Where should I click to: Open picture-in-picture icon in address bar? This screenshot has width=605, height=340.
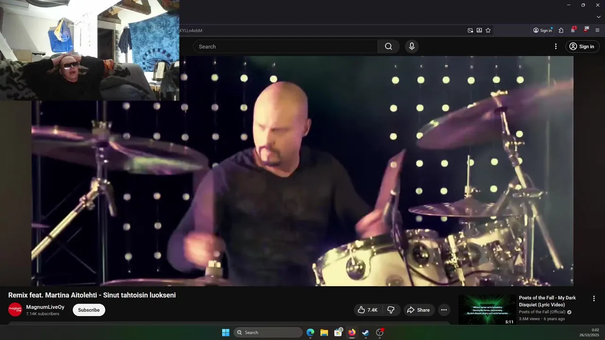click(470, 30)
